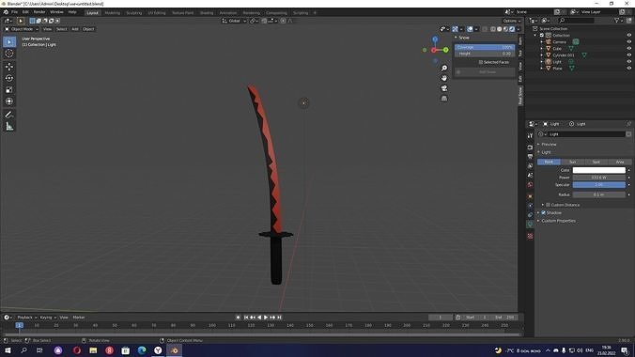Viewport: 635px width, 357px height.
Task: Hide Cylinder.001 via its eye icon
Action: click(x=629, y=54)
